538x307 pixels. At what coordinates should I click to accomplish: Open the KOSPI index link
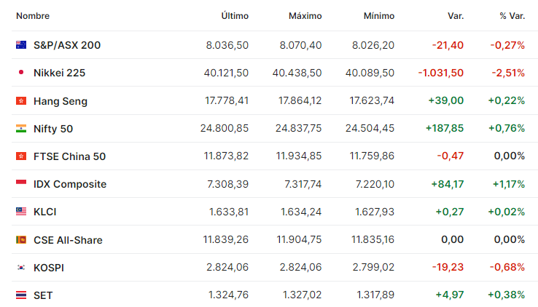(x=49, y=268)
